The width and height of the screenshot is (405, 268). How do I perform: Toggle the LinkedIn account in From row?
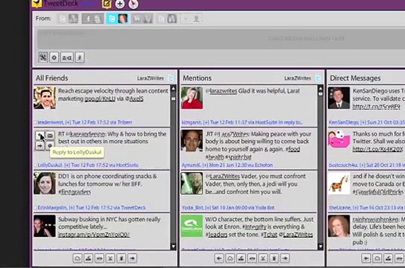[x=142, y=19]
